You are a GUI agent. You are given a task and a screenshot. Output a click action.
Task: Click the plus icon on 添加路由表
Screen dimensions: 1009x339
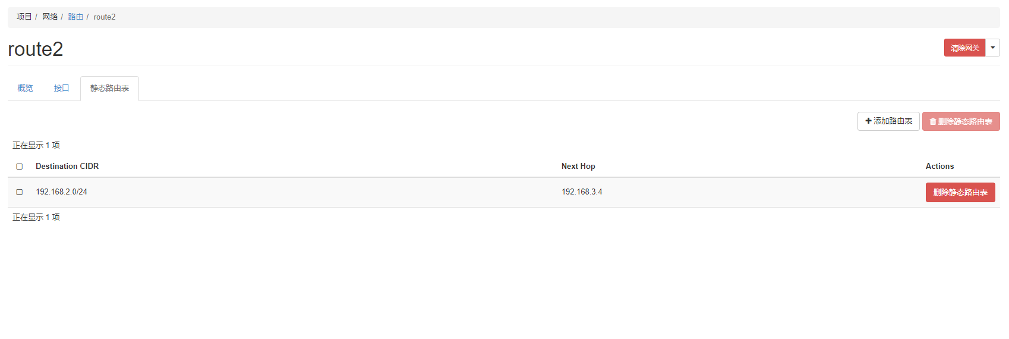pos(868,121)
